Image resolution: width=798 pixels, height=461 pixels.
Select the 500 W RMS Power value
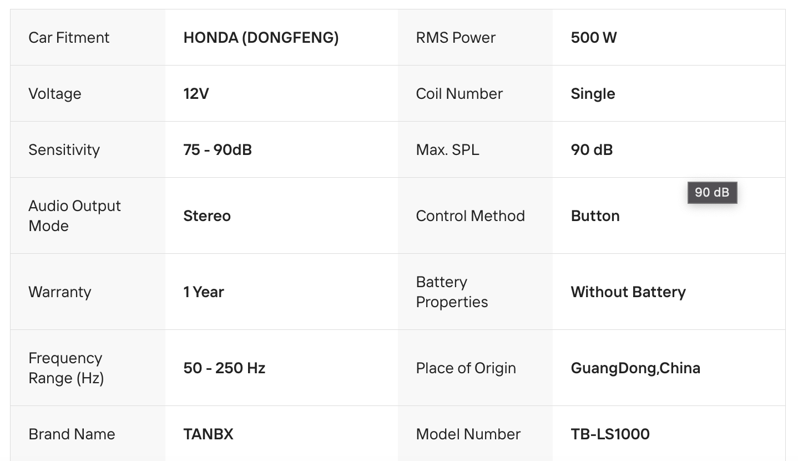click(593, 38)
